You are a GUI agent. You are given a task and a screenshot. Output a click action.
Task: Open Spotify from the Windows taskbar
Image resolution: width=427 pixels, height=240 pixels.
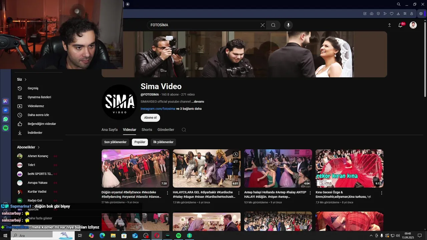point(178,236)
